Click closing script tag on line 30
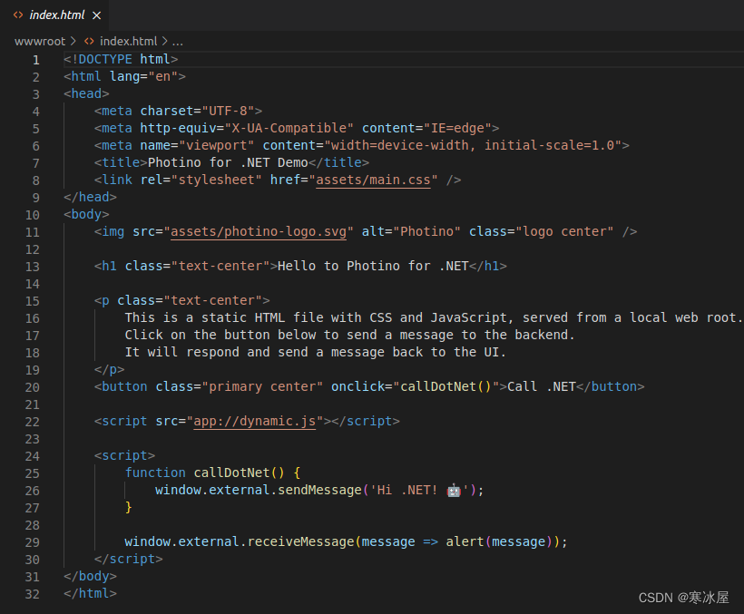Image resolution: width=744 pixels, height=614 pixels. (129, 559)
